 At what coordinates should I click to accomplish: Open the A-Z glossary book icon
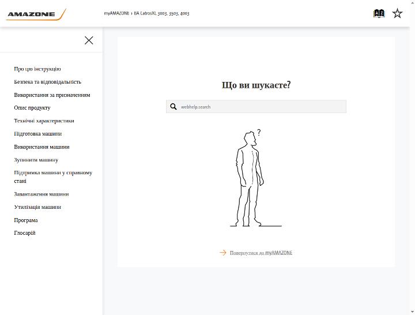[379, 13]
